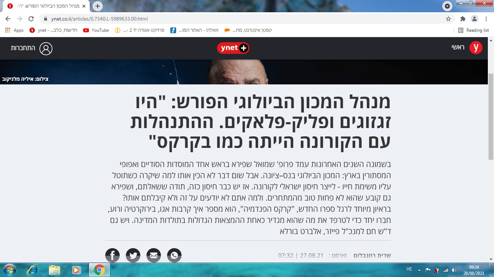Image resolution: width=494 pixels, height=277 pixels.
Task: Open the user login profile icon
Action: (x=46, y=48)
